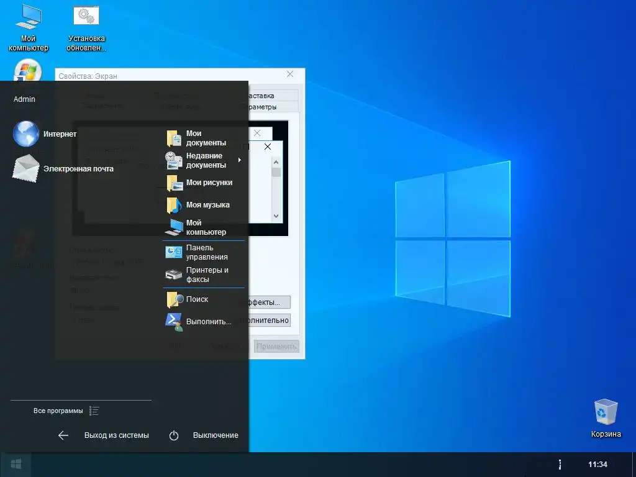The height and width of the screenshot is (477, 636).
Task: Switch to the Параметры tab
Action: coord(273,107)
